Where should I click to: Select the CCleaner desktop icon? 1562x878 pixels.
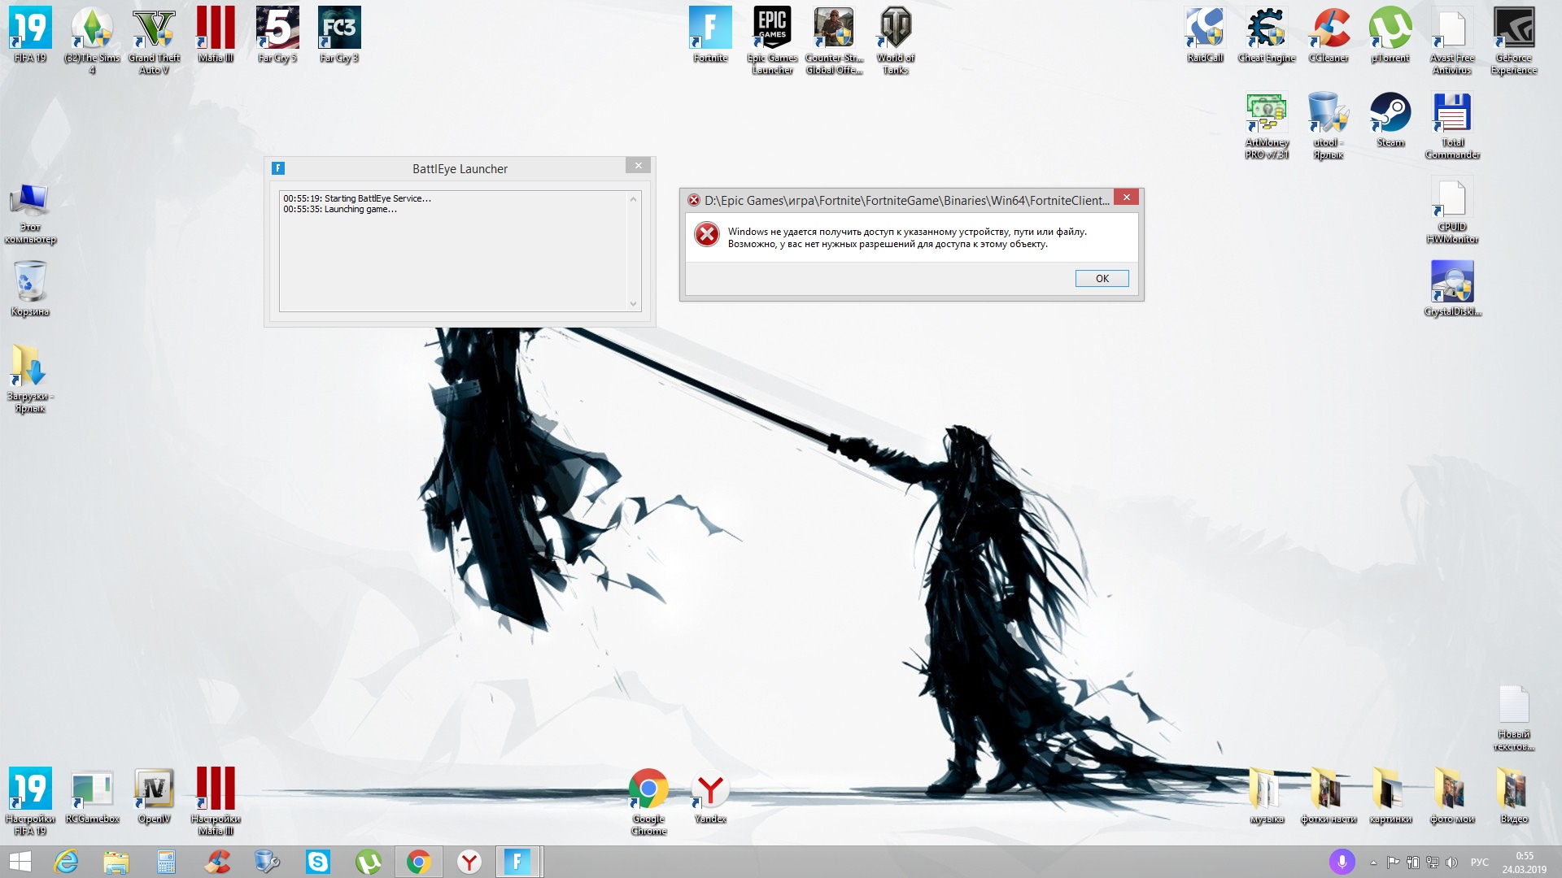click(x=1329, y=35)
